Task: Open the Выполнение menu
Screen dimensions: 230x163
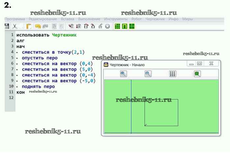Action: 89,19
